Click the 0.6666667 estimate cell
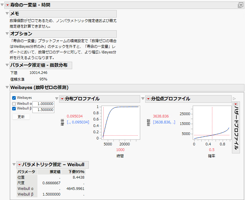Screen dimensions: 245x200 (x=51, y=183)
